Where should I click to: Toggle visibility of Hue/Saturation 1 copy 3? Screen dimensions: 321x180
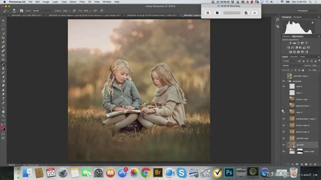pos(284,119)
